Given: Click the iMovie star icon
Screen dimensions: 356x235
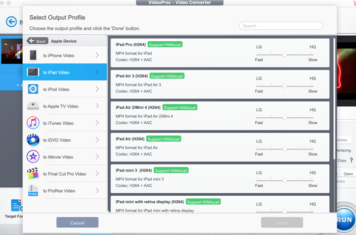Looking at the screenshot, I should point(33,156).
